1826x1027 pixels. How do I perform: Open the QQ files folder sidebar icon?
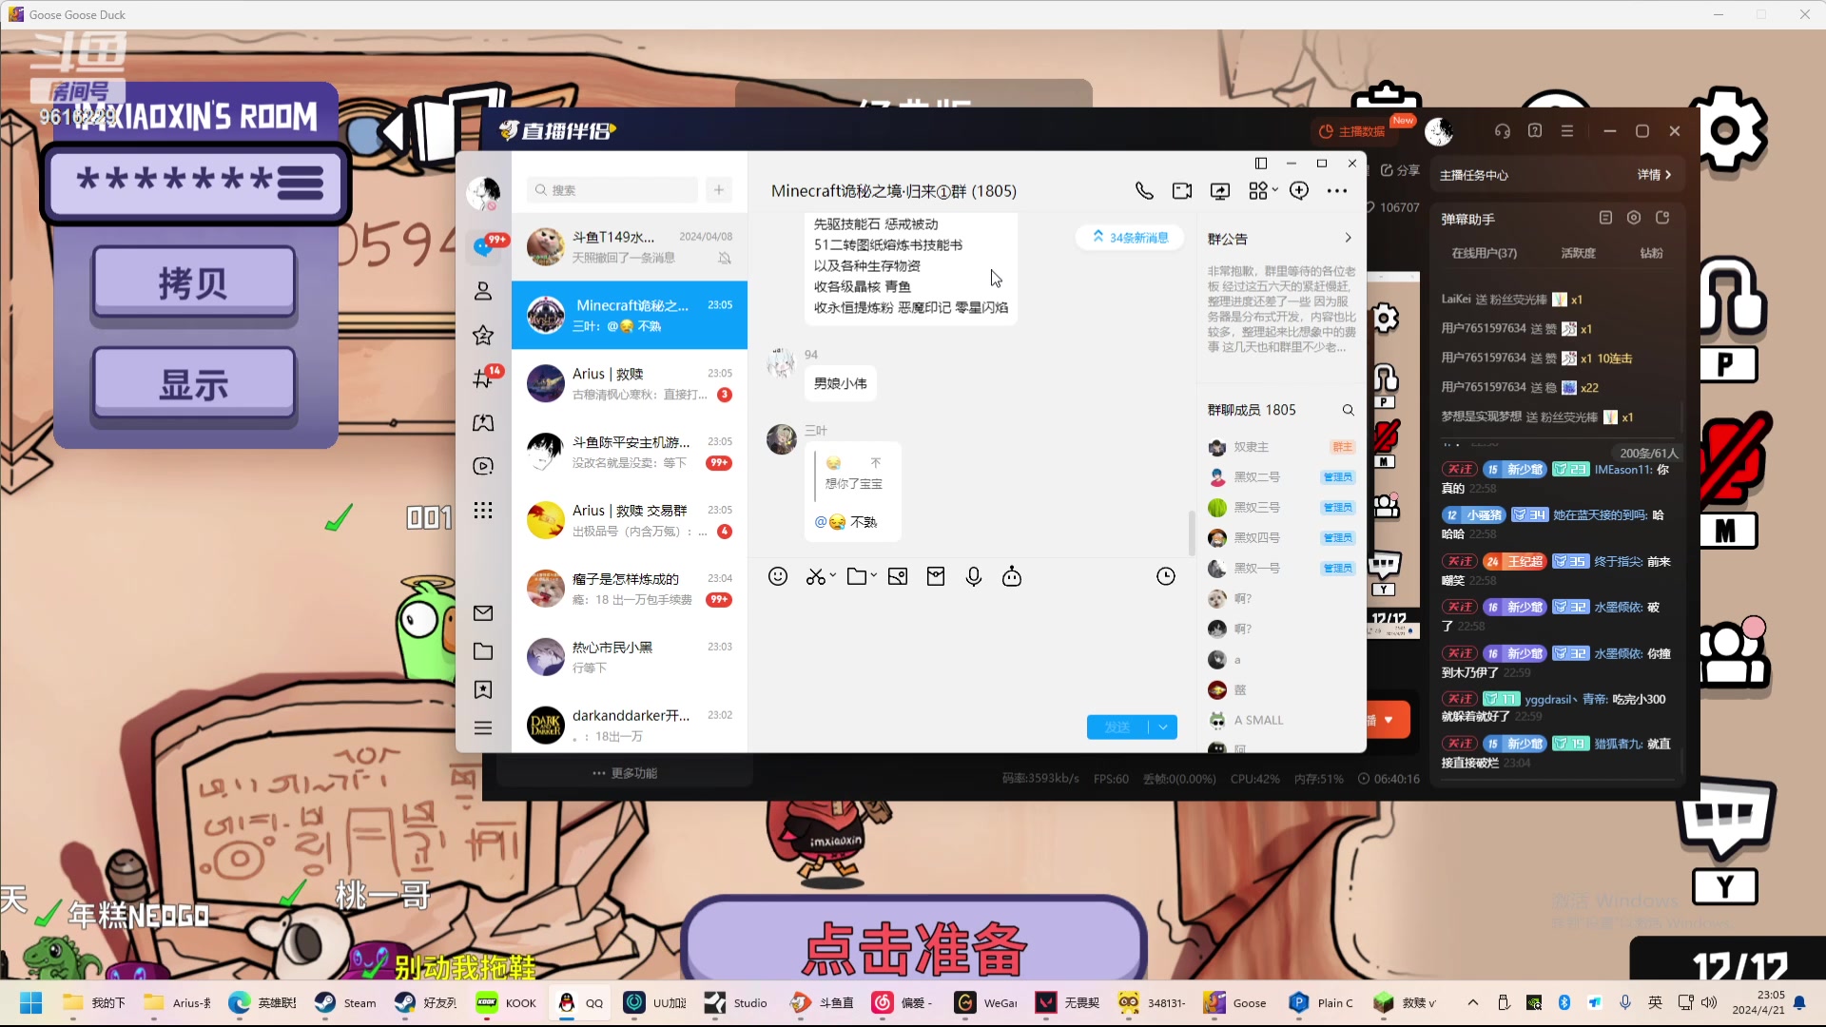point(483,651)
